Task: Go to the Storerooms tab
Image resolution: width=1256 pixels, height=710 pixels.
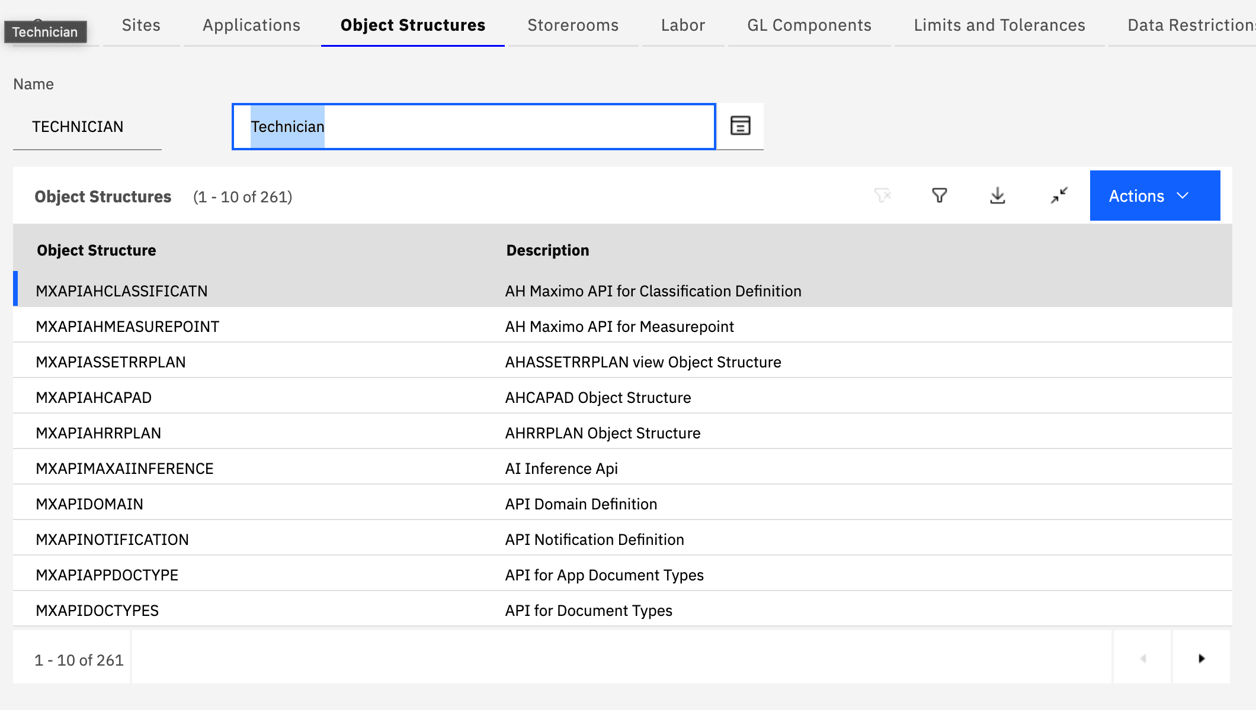Action: (x=573, y=25)
